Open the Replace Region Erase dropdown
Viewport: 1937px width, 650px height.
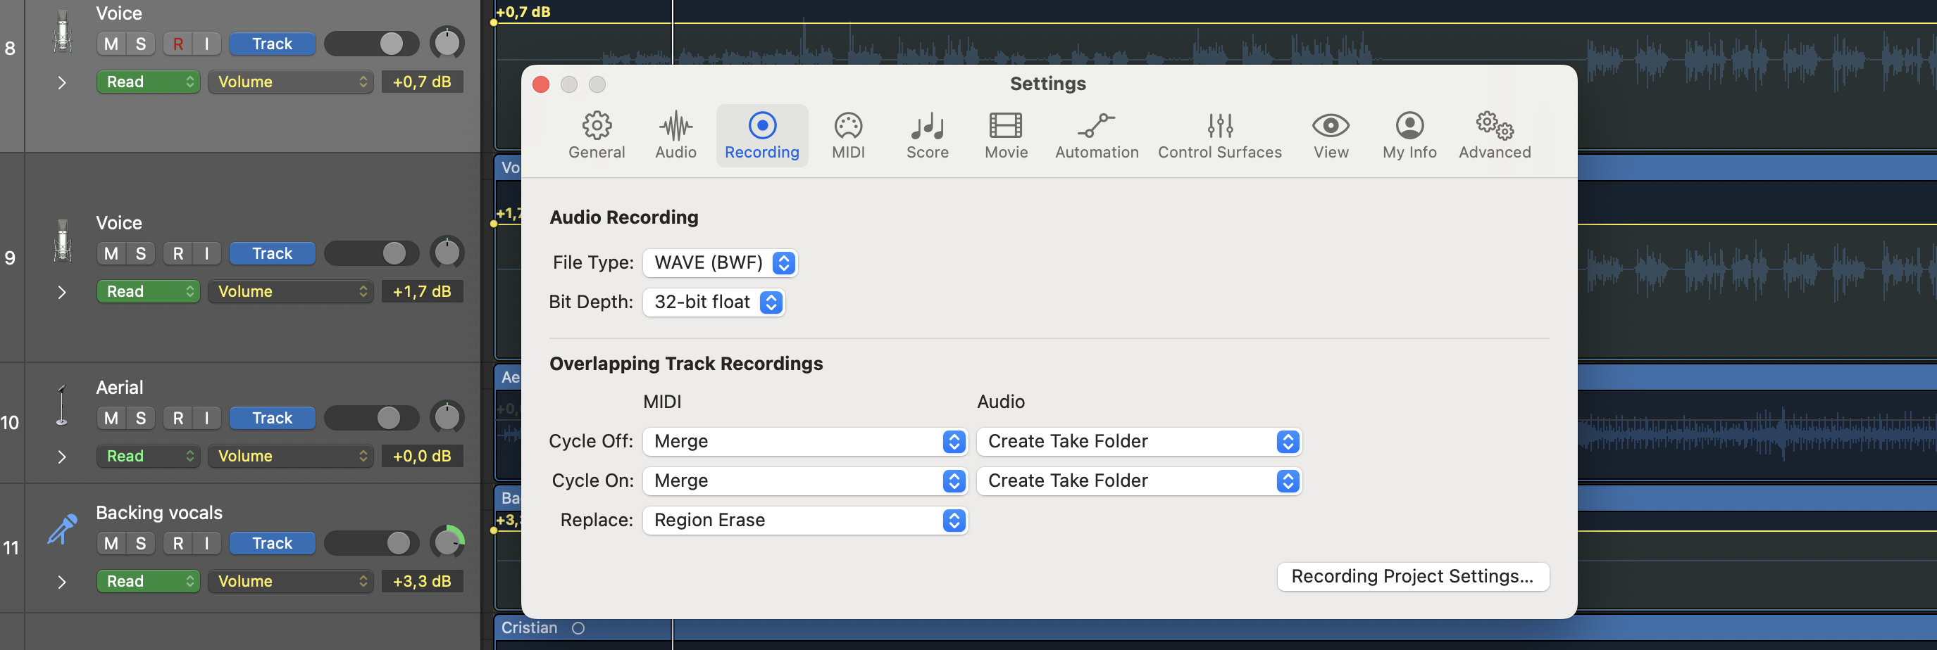click(x=805, y=520)
